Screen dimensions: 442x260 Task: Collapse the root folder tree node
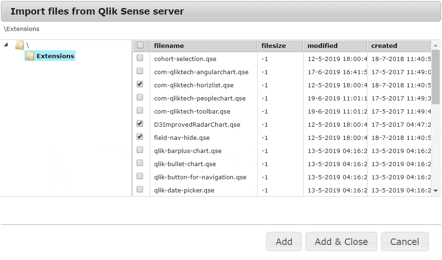pos(6,45)
